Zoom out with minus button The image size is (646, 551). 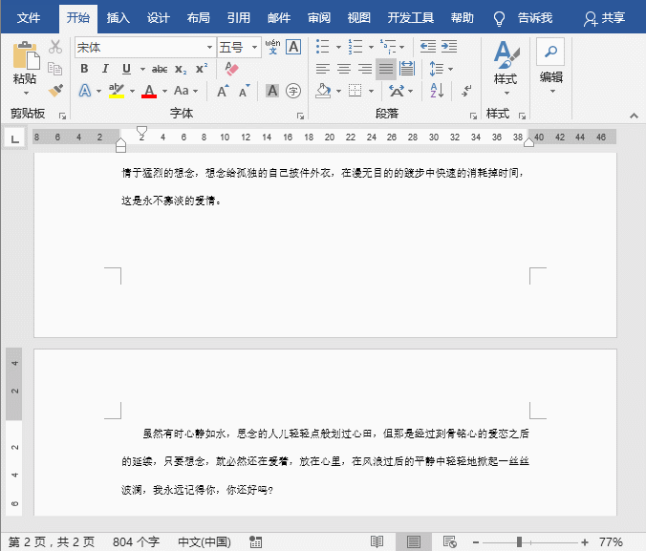(x=476, y=542)
